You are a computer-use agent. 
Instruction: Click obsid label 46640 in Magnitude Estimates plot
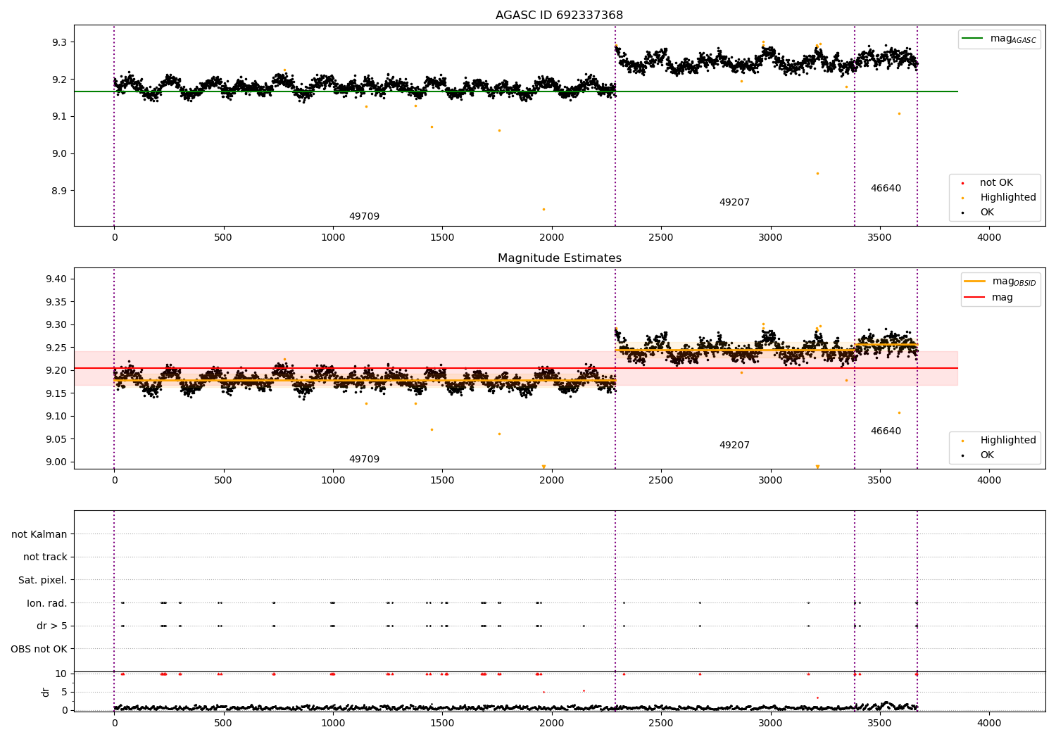pos(886,431)
